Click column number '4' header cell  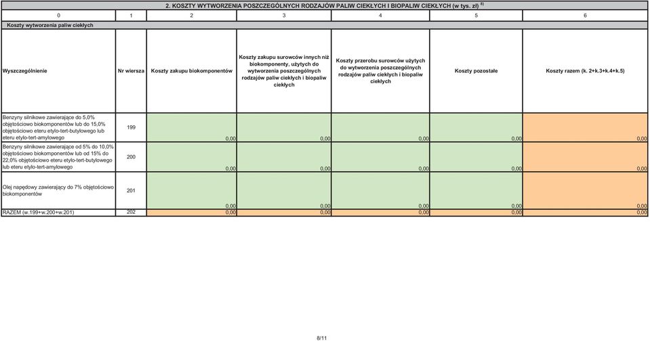pyautogui.click(x=380, y=16)
